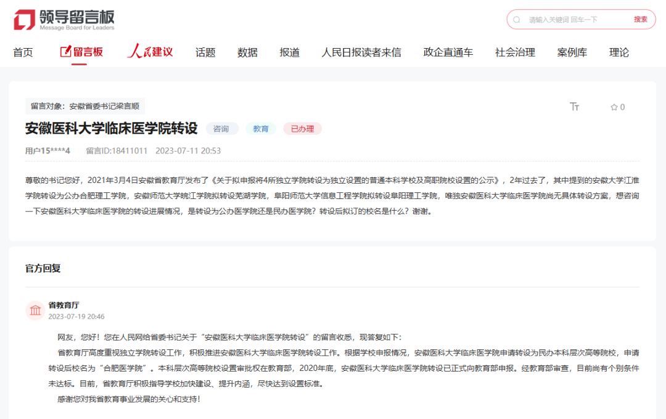Select the 首页 navigation entry

pyautogui.click(x=23, y=52)
